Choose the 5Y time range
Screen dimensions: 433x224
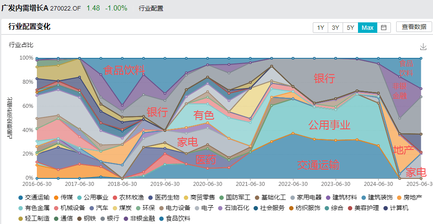click(351, 28)
